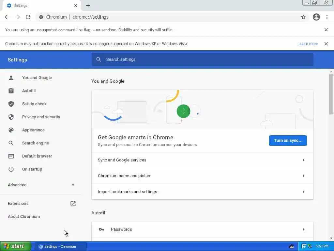
Task: Click the Passwords row label
Action: [121, 229]
